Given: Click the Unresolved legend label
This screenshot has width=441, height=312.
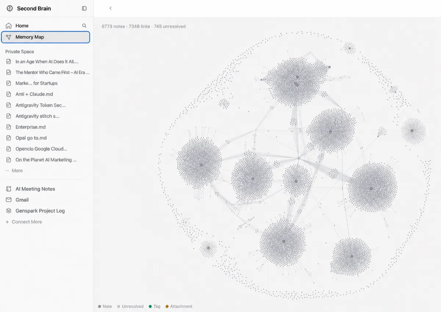Looking at the screenshot, I should (x=133, y=306).
